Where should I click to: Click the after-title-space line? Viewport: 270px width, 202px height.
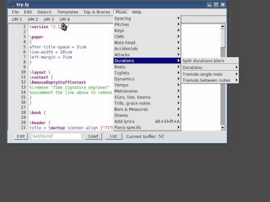pos(58,47)
